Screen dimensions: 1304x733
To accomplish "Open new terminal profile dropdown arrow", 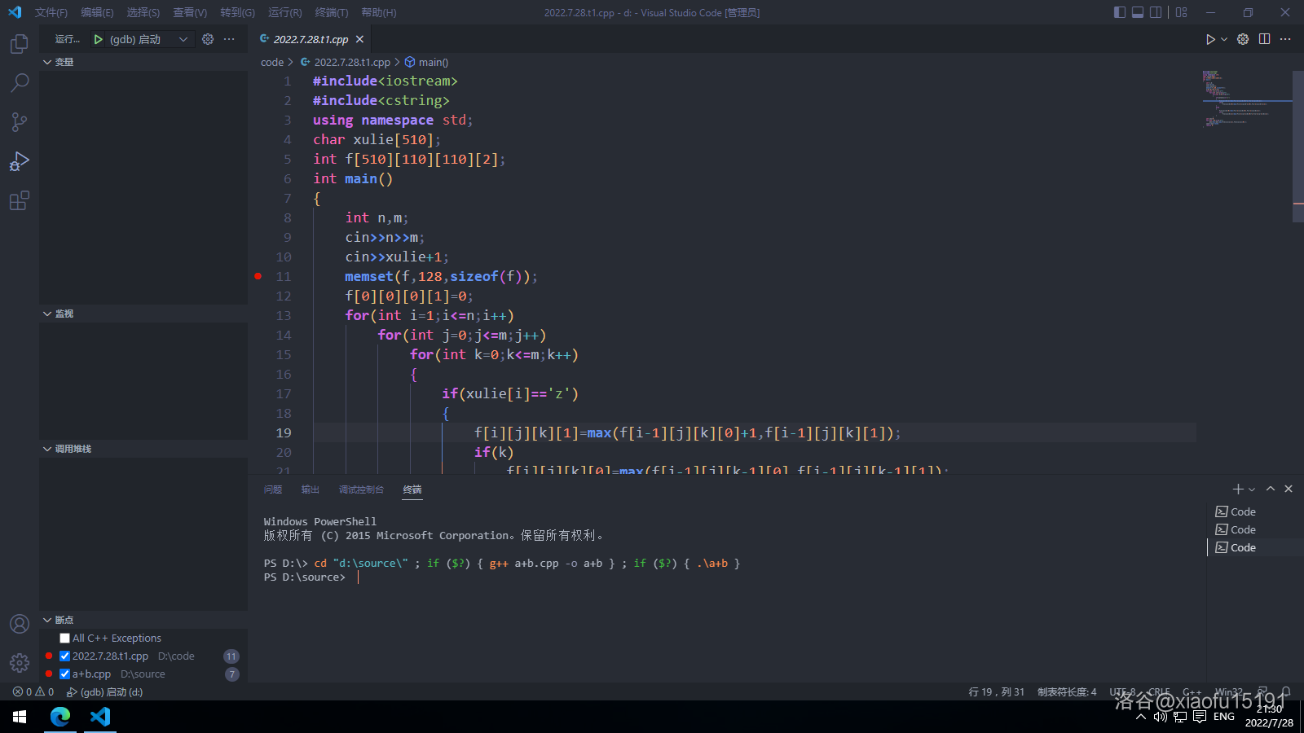I will tap(1252, 489).
